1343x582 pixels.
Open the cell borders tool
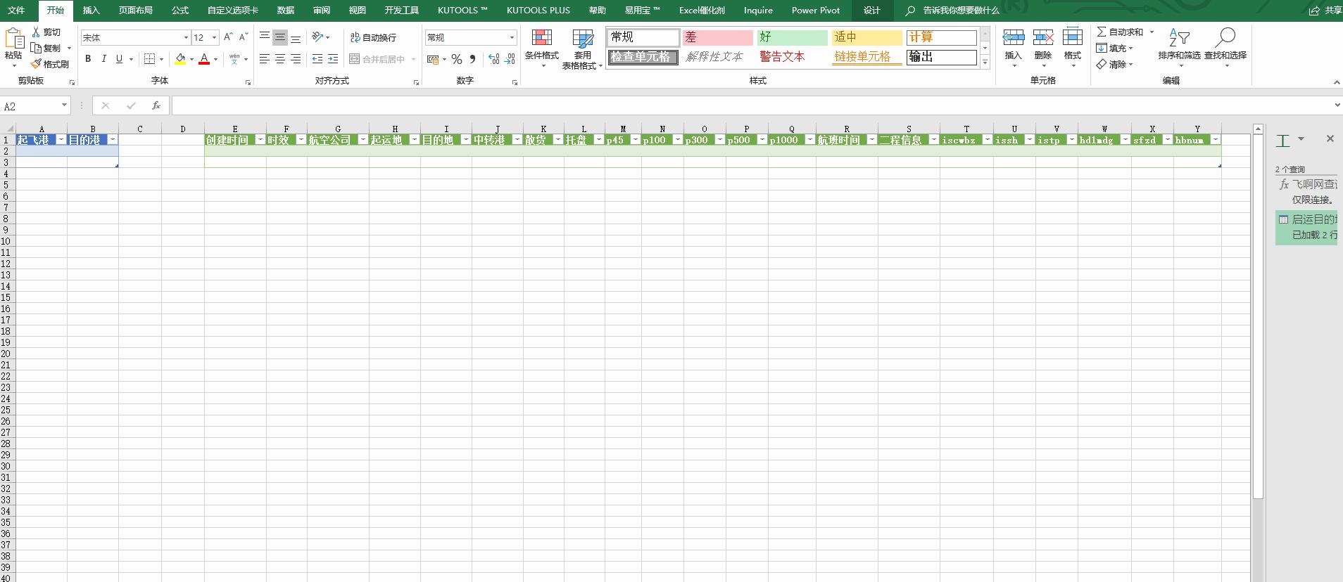(x=149, y=59)
